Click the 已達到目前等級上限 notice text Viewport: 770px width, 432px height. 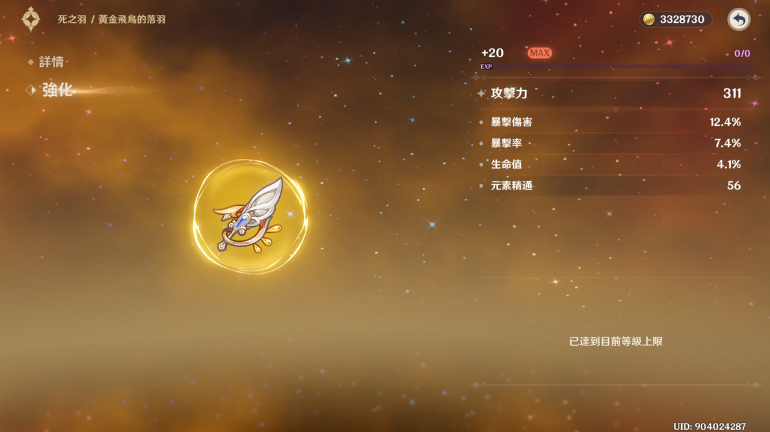coord(616,341)
